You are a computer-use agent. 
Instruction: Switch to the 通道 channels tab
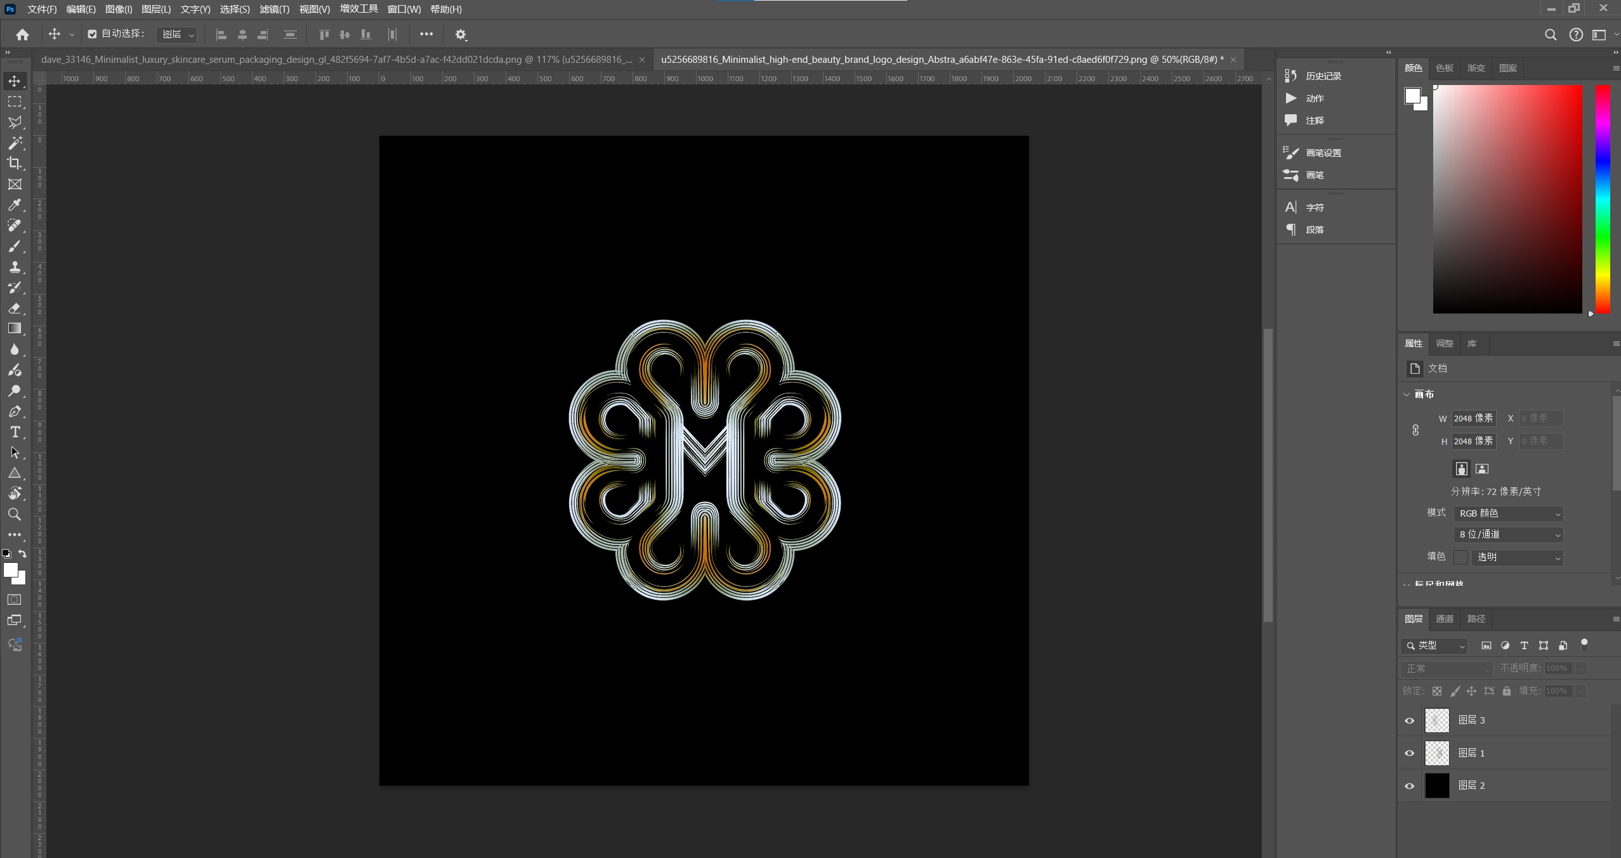[x=1444, y=619]
